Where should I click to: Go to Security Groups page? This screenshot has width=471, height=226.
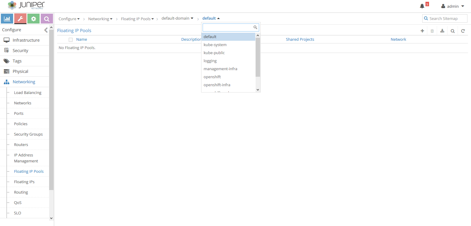pos(28,134)
